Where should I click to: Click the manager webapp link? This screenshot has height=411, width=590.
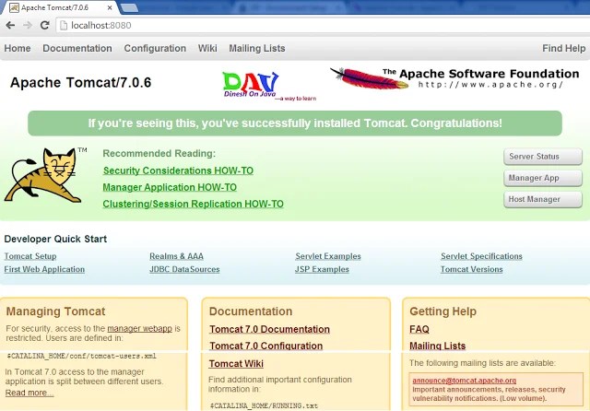(x=139, y=328)
